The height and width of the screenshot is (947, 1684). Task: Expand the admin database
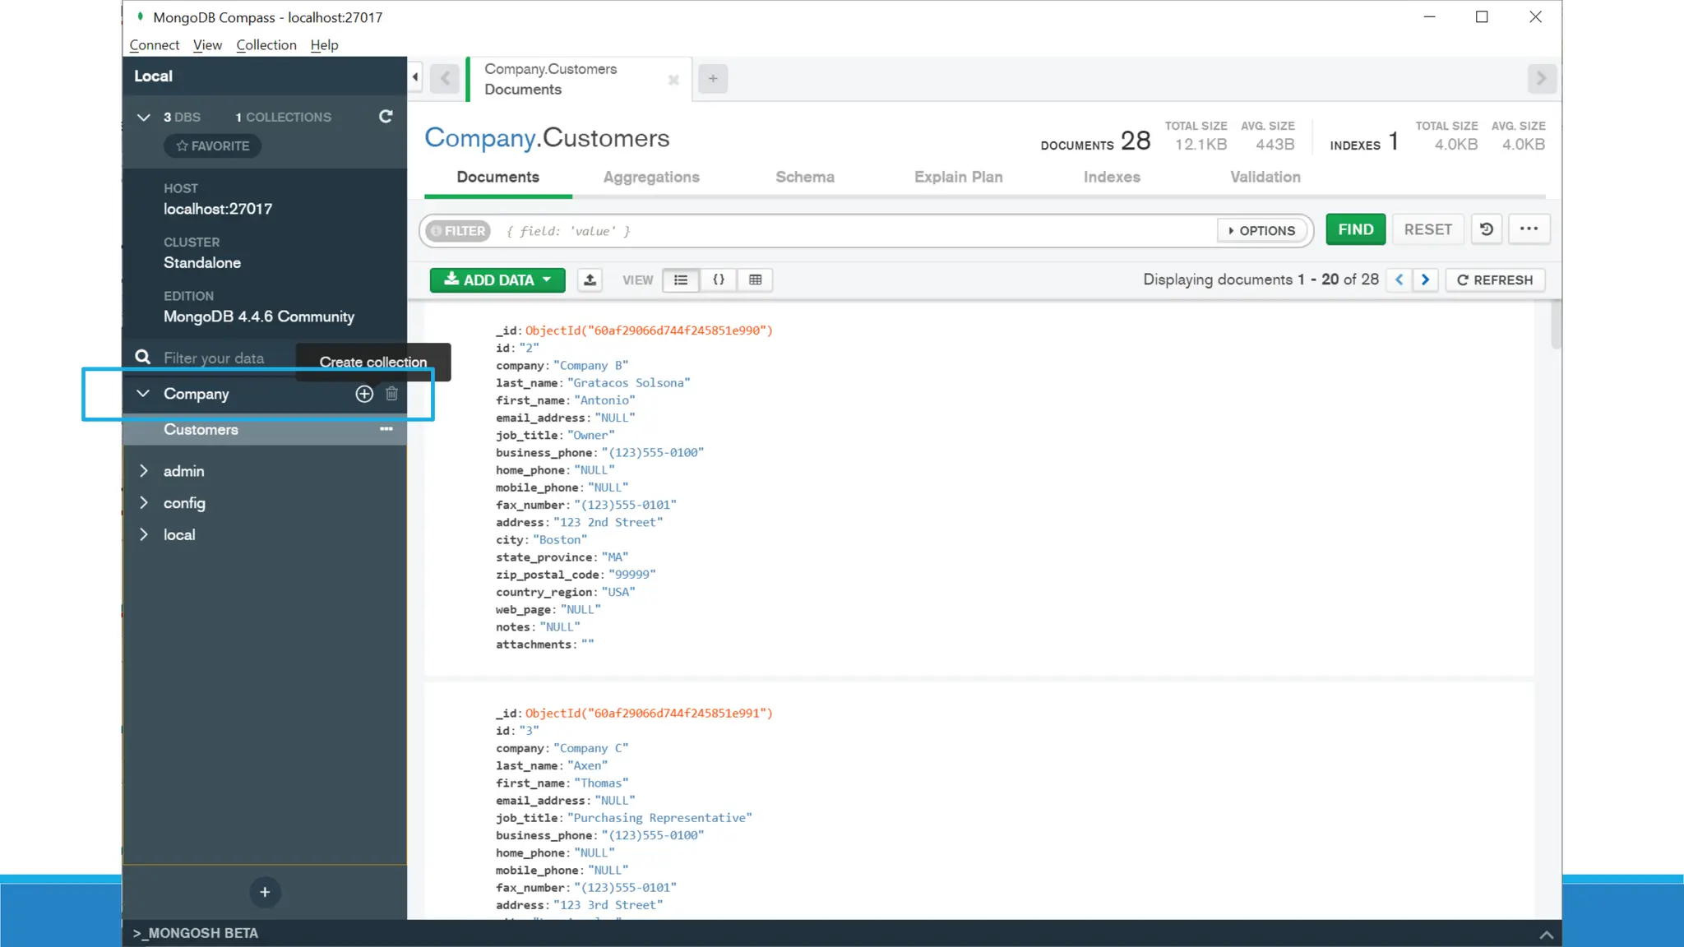pos(144,471)
